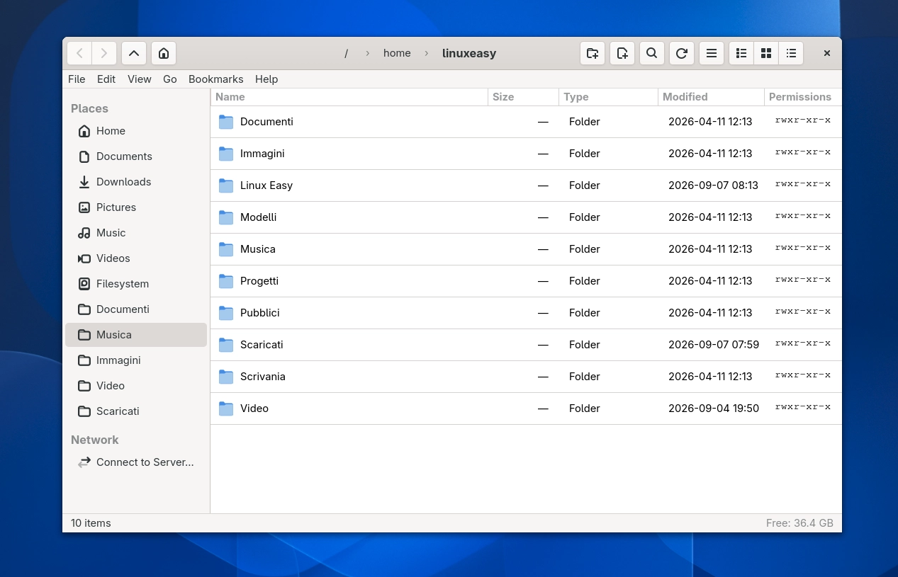Image resolution: width=898 pixels, height=577 pixels.
Task: Open Video bookmark in sidebar
Action: 136,386
